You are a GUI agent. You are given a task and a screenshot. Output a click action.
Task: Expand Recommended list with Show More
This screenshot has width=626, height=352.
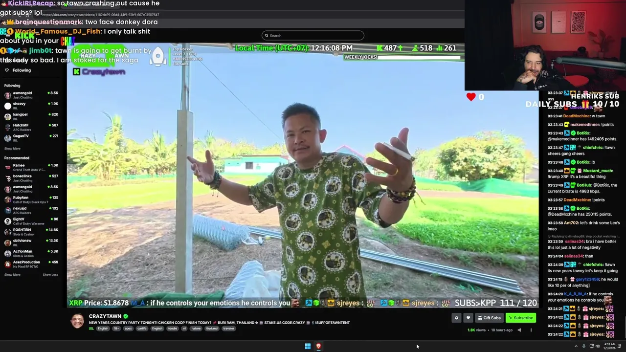pos(12,275)
